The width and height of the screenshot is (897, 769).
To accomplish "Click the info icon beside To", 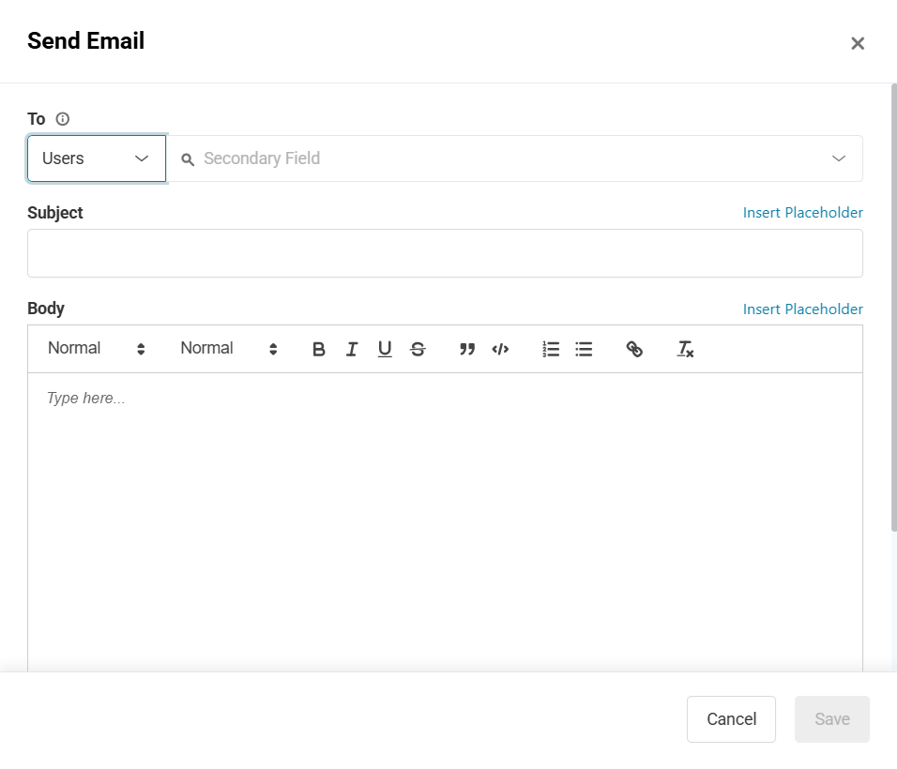I will pyautogui.click(x=63, y=119).
